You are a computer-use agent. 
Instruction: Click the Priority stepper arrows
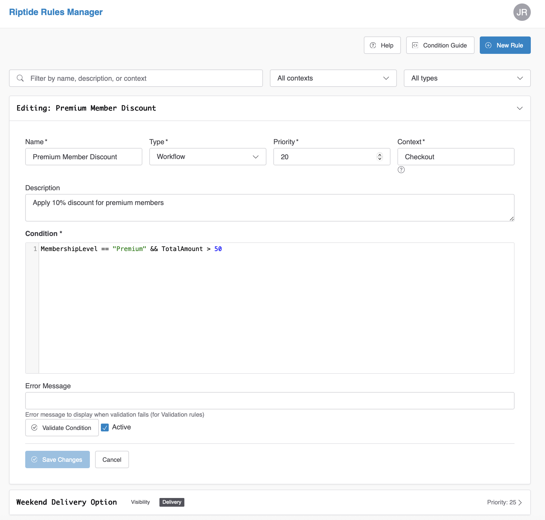click(380, 157)
